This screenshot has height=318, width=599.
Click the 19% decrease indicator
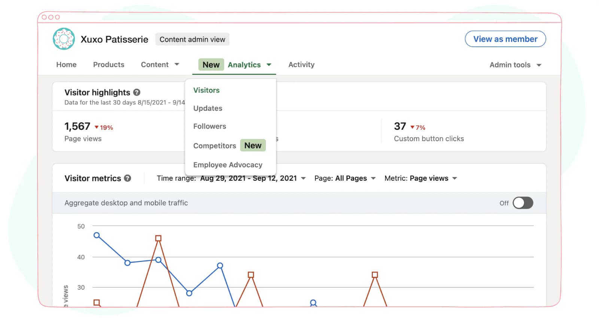(x=104, y=128)
